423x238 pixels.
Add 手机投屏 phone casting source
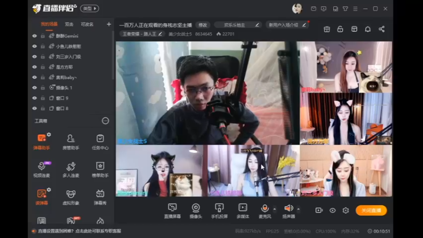pos(219,210)
